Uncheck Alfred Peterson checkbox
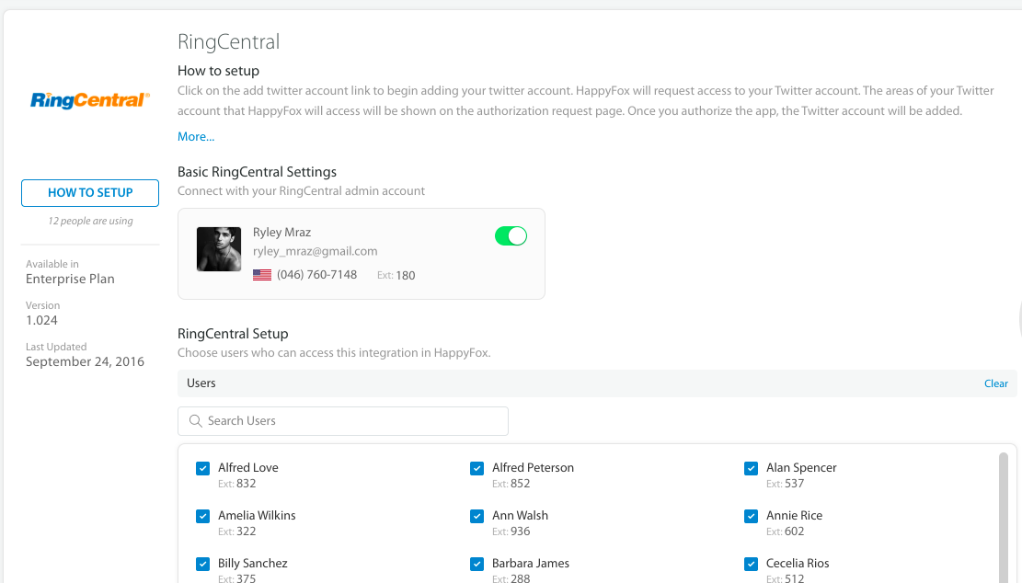The height and width of the screenshot is (583, 1022). click(477, 468)
